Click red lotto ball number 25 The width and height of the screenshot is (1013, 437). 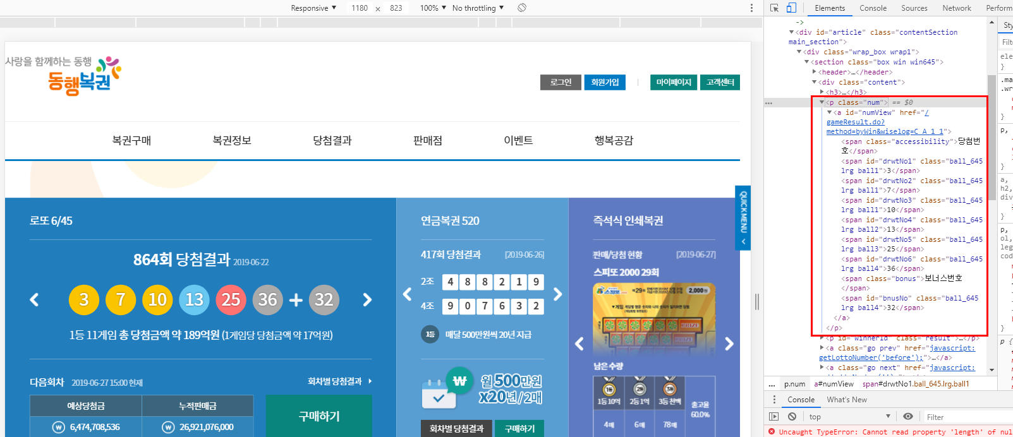click(x=231, y=299)
